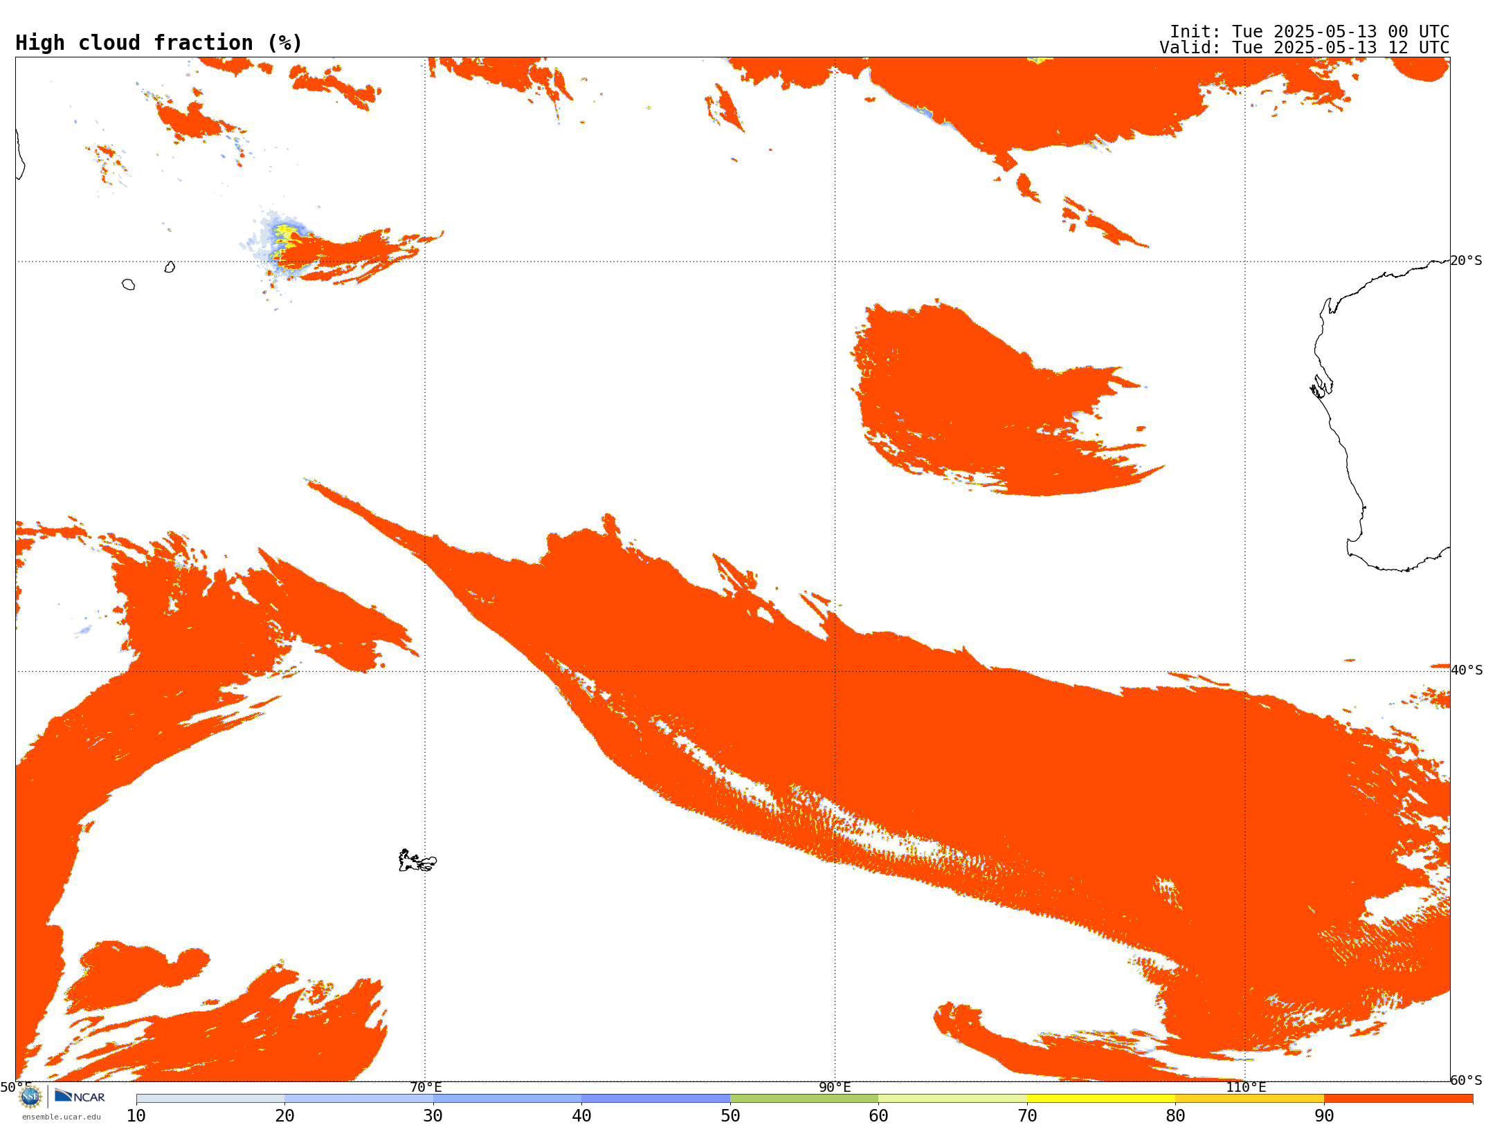
Task: Click the 90+ orange-red colorbar segment
Action: click(1398, 1099)
